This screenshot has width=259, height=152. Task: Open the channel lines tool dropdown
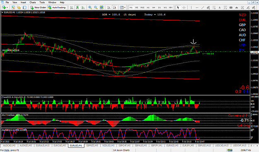tap(242, 7)
